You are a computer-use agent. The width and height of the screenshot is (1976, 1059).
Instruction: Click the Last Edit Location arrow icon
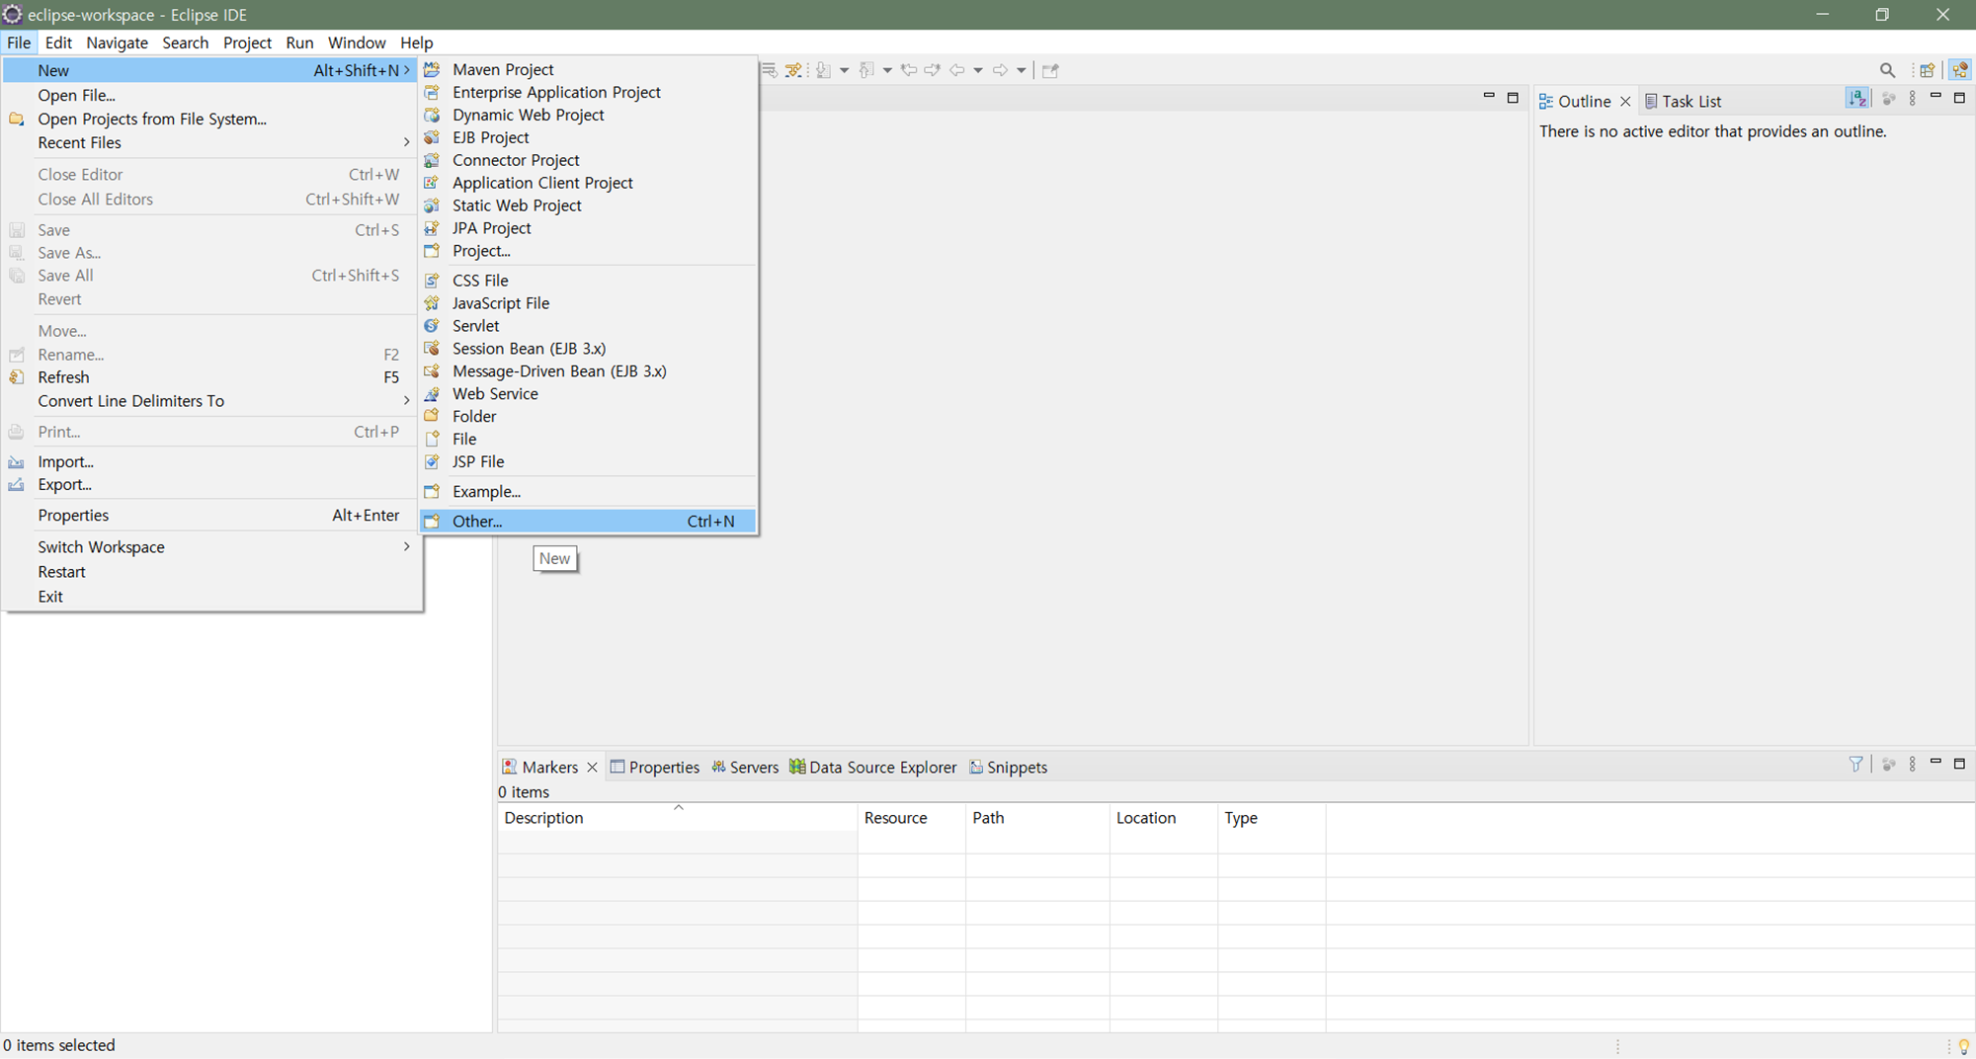909,70
